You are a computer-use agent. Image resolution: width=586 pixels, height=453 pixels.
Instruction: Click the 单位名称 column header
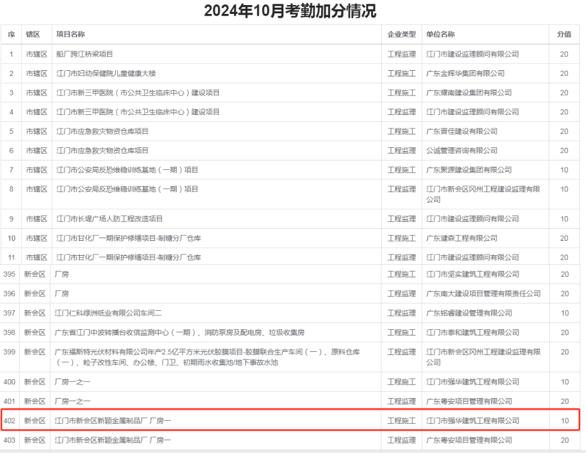pyautogui.click(x=440, y=34)
